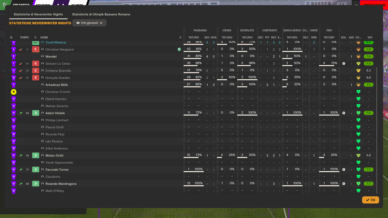Viewport: 388px width, 218px height.
Task: Switch to Statistiche di Olimpik Bassano Romano tab
Action: pyautogui.click(x=101, y=14)
